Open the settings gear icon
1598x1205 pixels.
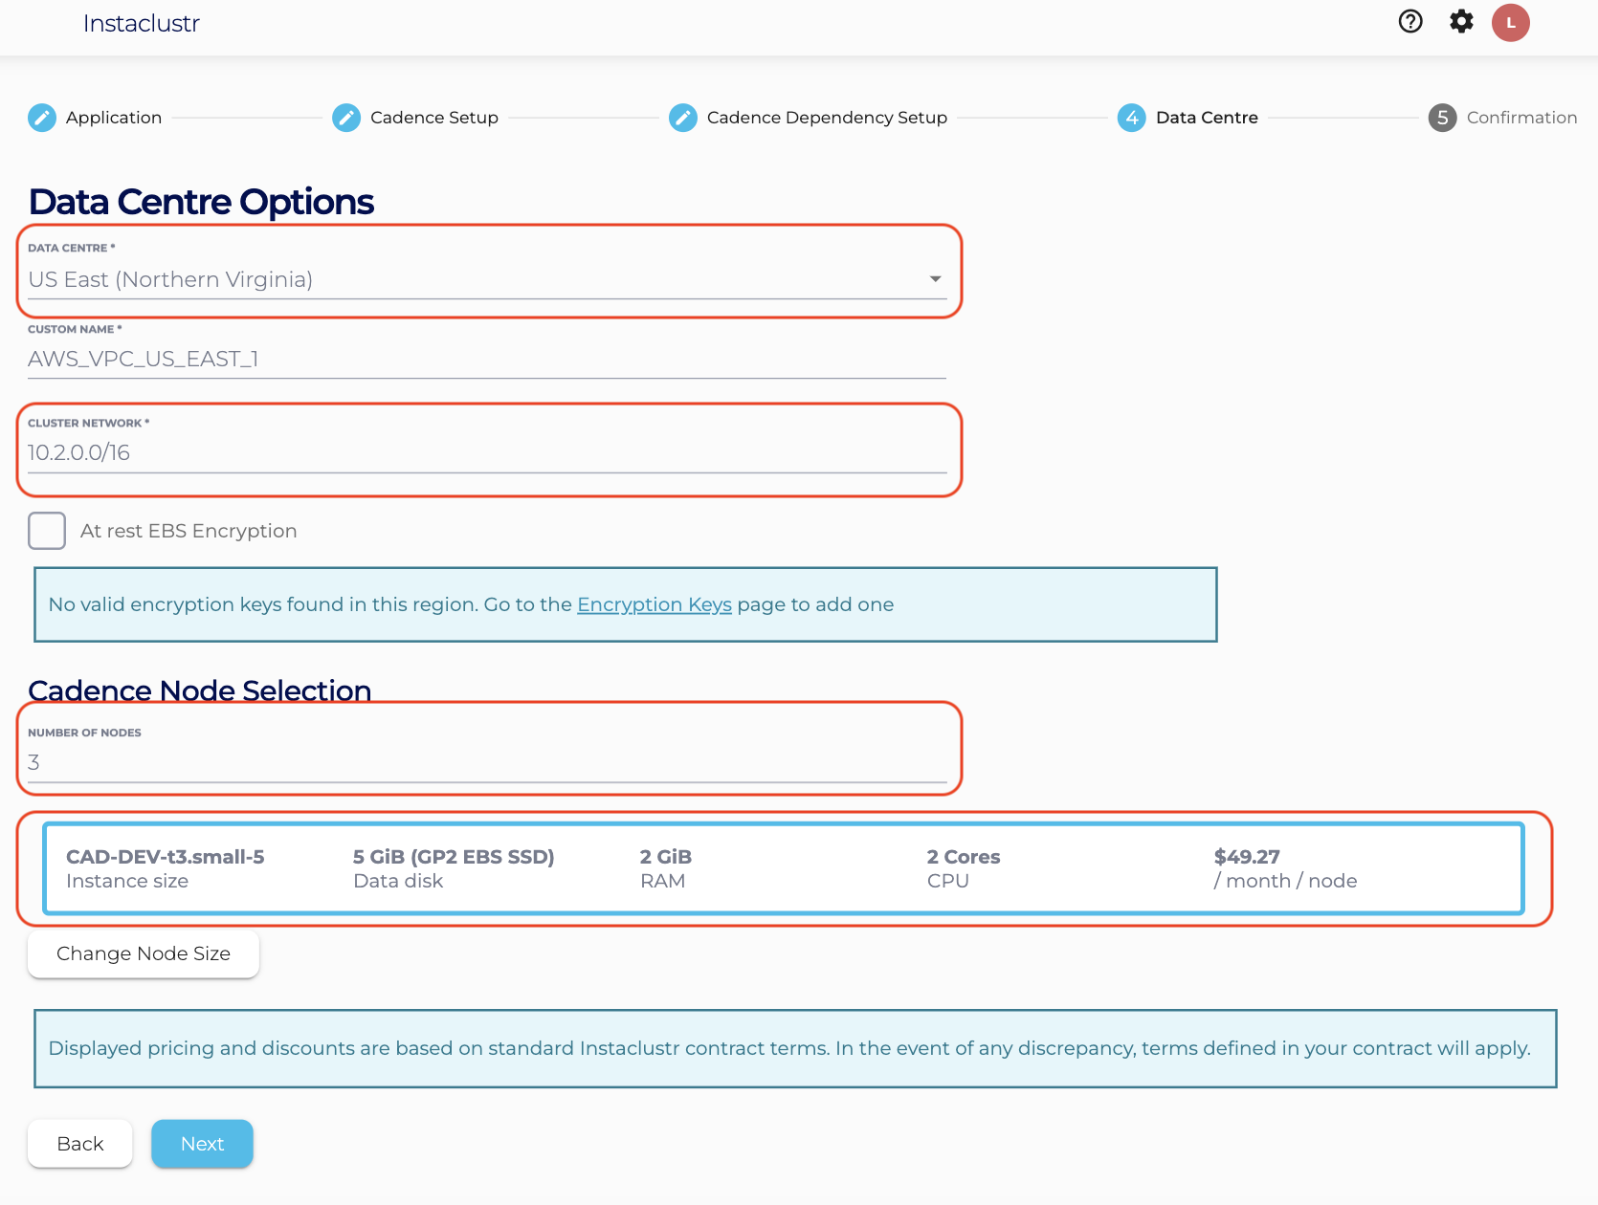(x=1461, y=22)
